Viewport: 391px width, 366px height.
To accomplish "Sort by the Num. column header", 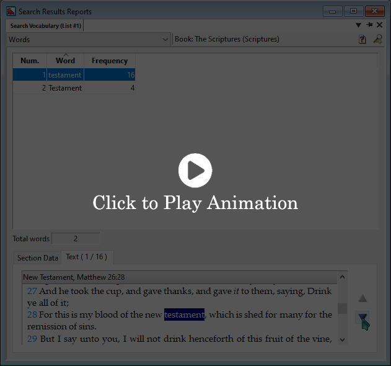I will [30, 61].
